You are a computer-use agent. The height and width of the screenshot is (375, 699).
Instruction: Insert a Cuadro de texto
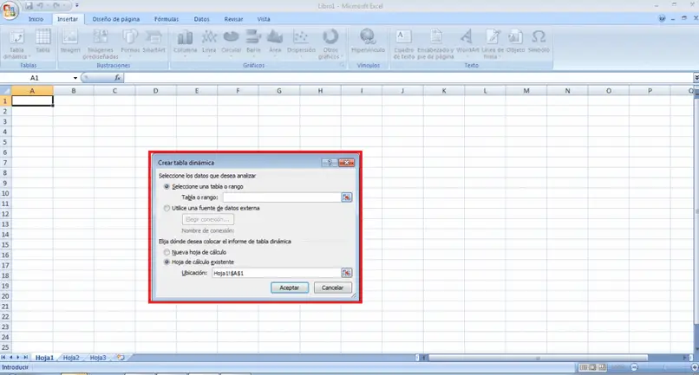404,44
